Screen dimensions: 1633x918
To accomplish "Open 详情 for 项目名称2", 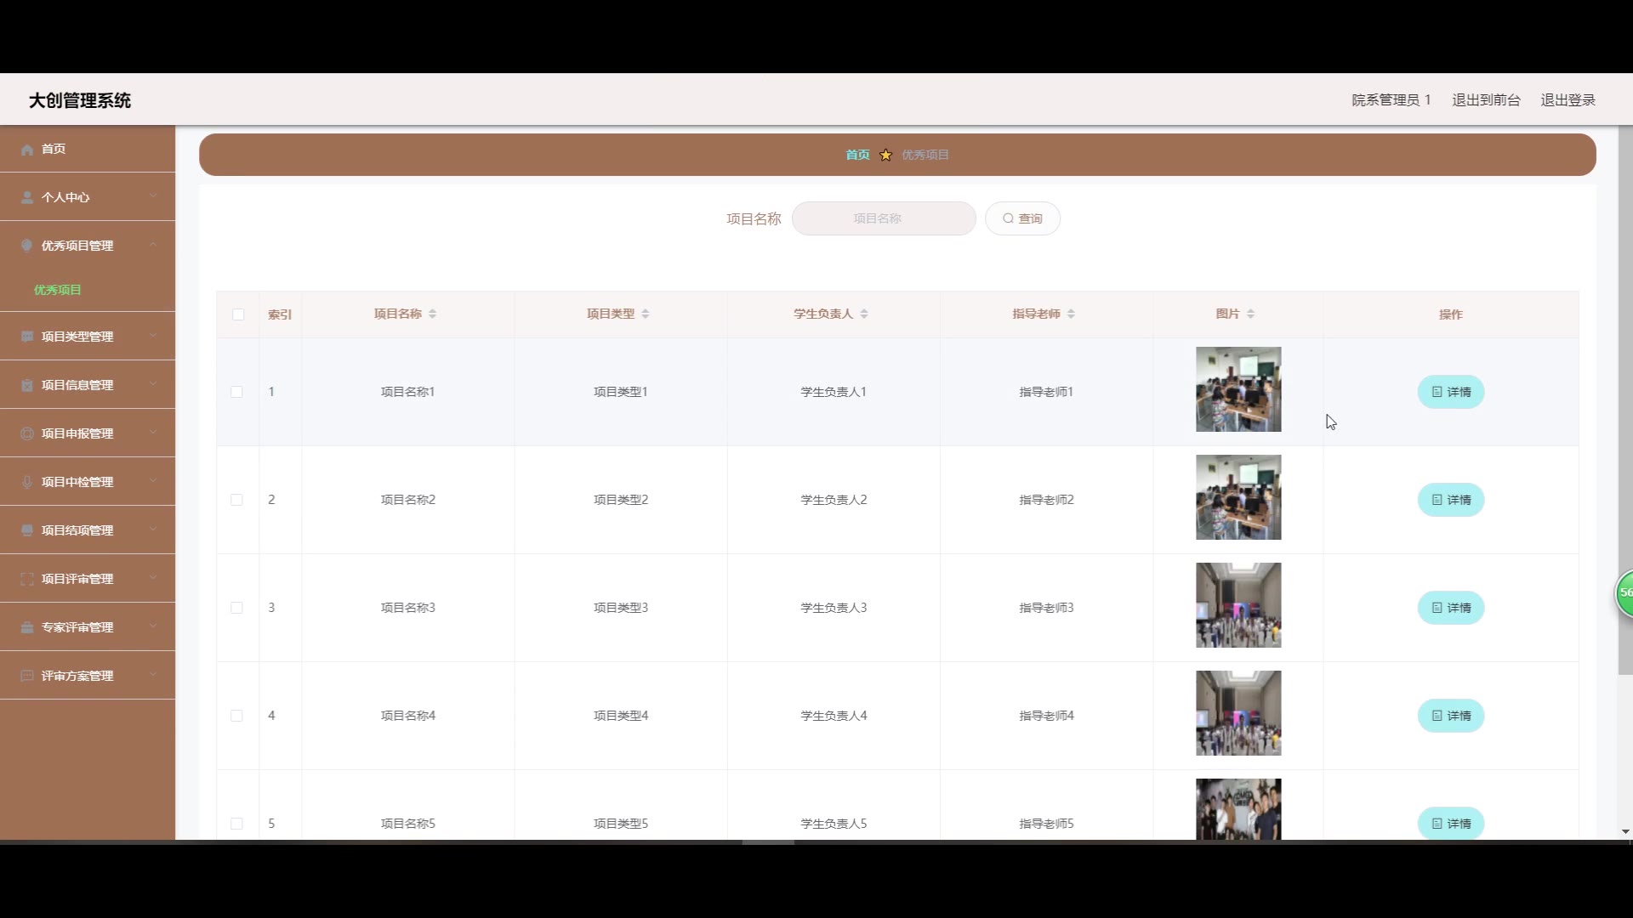I will click(1450, 500).
